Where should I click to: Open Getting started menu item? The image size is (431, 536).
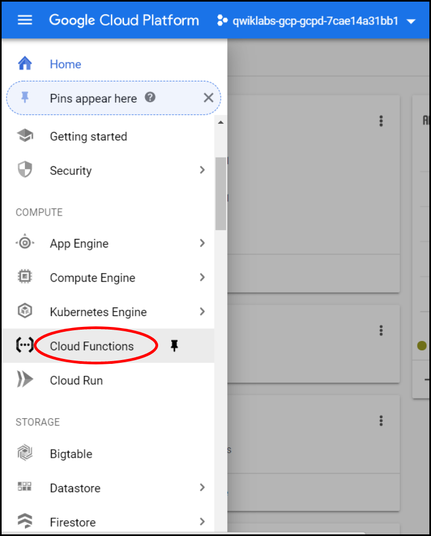coord(89,136)
